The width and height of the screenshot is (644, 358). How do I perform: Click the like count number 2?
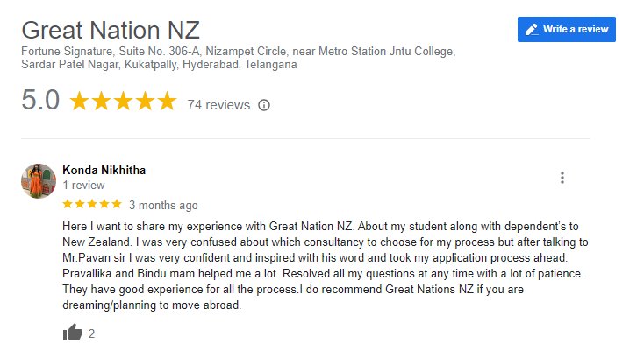(x=92, y=333)
